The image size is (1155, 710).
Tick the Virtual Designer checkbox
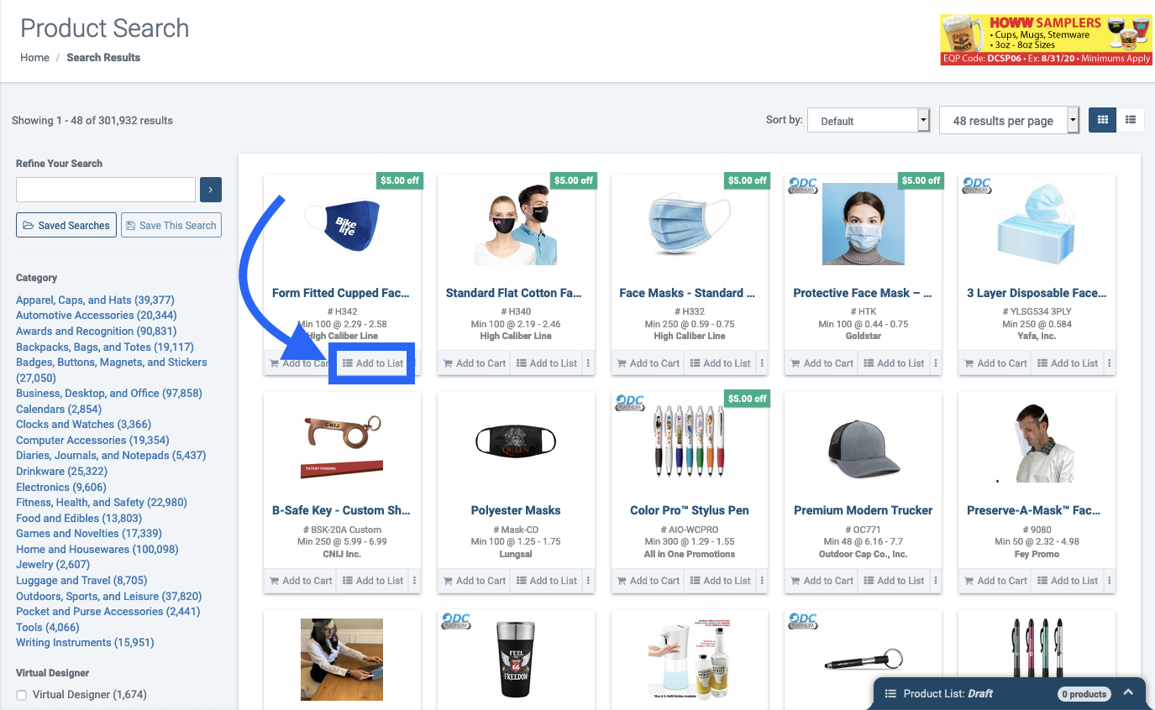(x=22, y=695)
